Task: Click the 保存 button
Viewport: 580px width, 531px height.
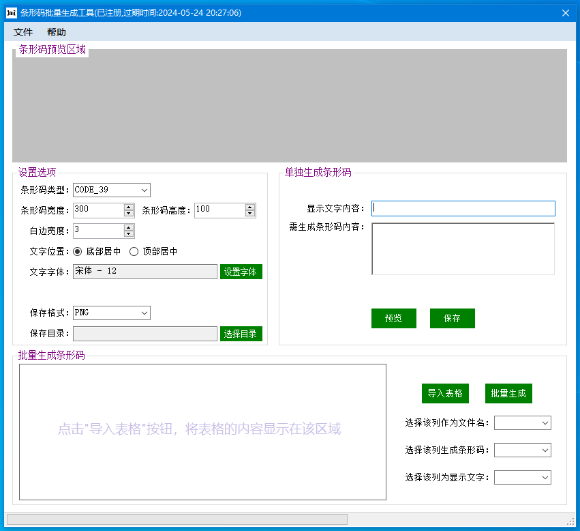Action: (452, 318)
